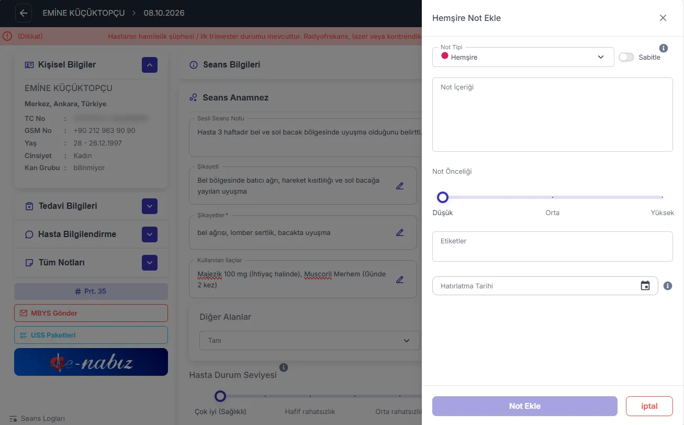This screenshot has width=684, height=425.
Task: Click the Seans Bilgileri info icon
Action: pos(194,65)
